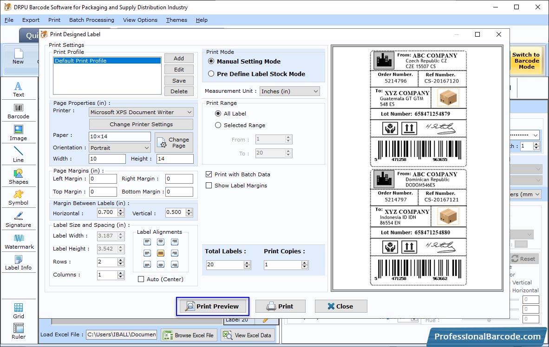Open the Themes menu
549x347 pixels.
(x=176, y=20)
